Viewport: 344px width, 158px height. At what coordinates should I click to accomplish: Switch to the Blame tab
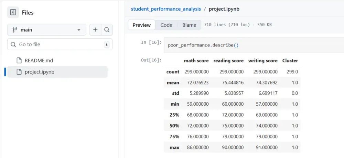[189, 25]
